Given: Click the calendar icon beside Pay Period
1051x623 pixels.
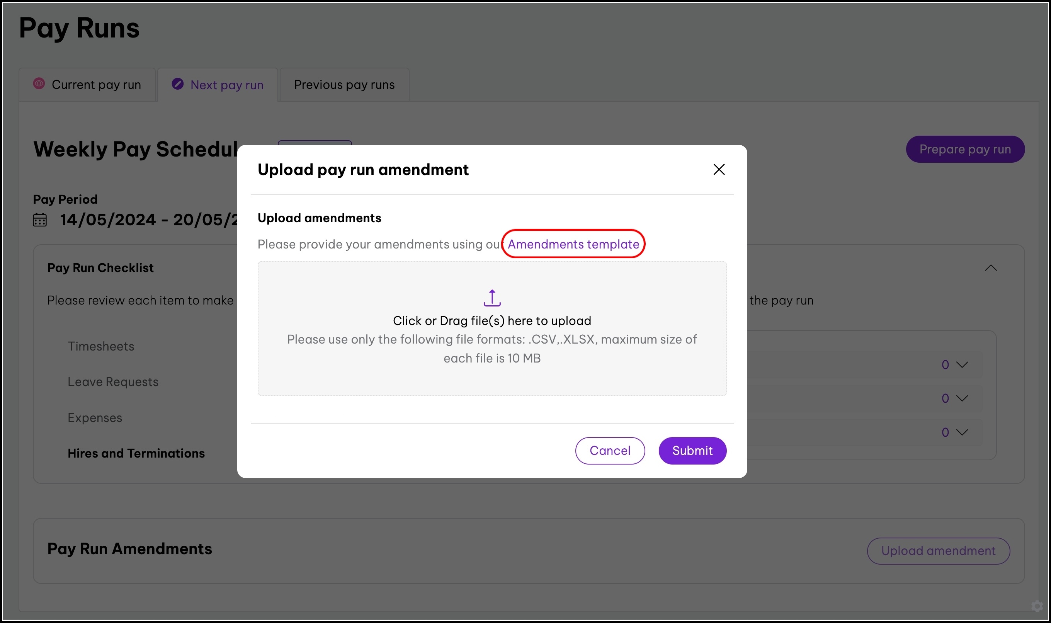Looking at the screenshot, I should coord(40,220).
